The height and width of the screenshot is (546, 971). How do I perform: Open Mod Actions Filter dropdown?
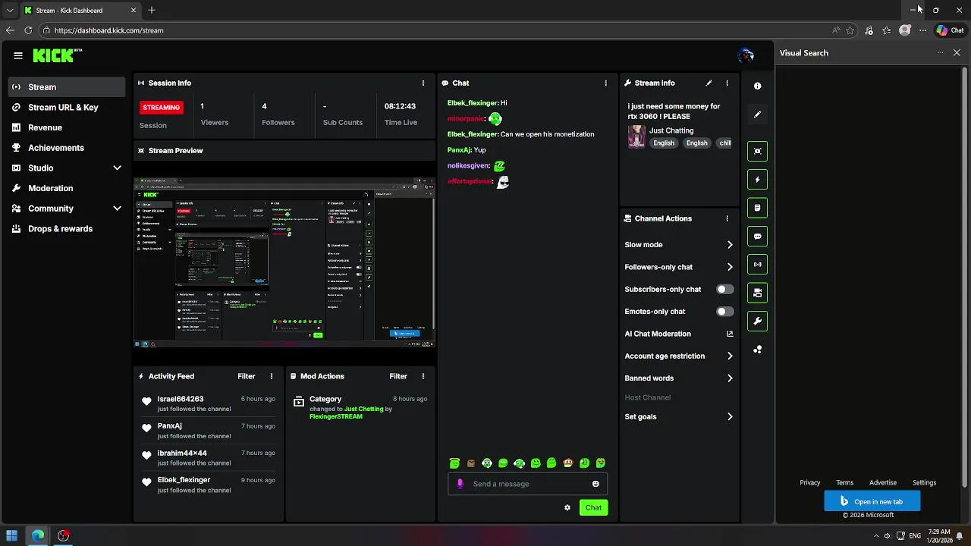pyautogui.click(x=398, y=376)
